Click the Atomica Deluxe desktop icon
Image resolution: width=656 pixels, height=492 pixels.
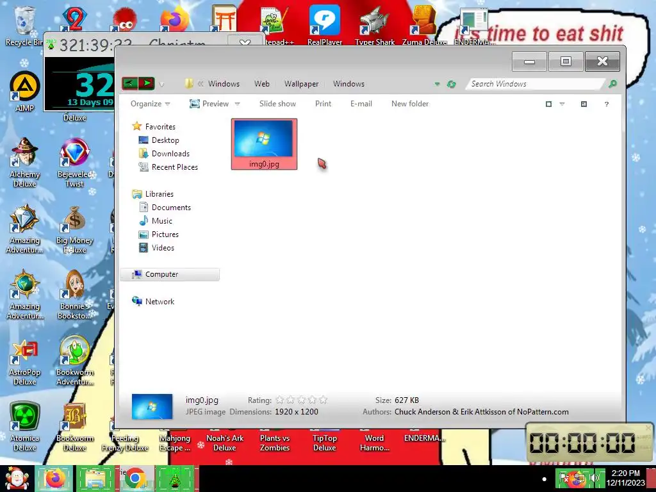[x=25, y=427]
